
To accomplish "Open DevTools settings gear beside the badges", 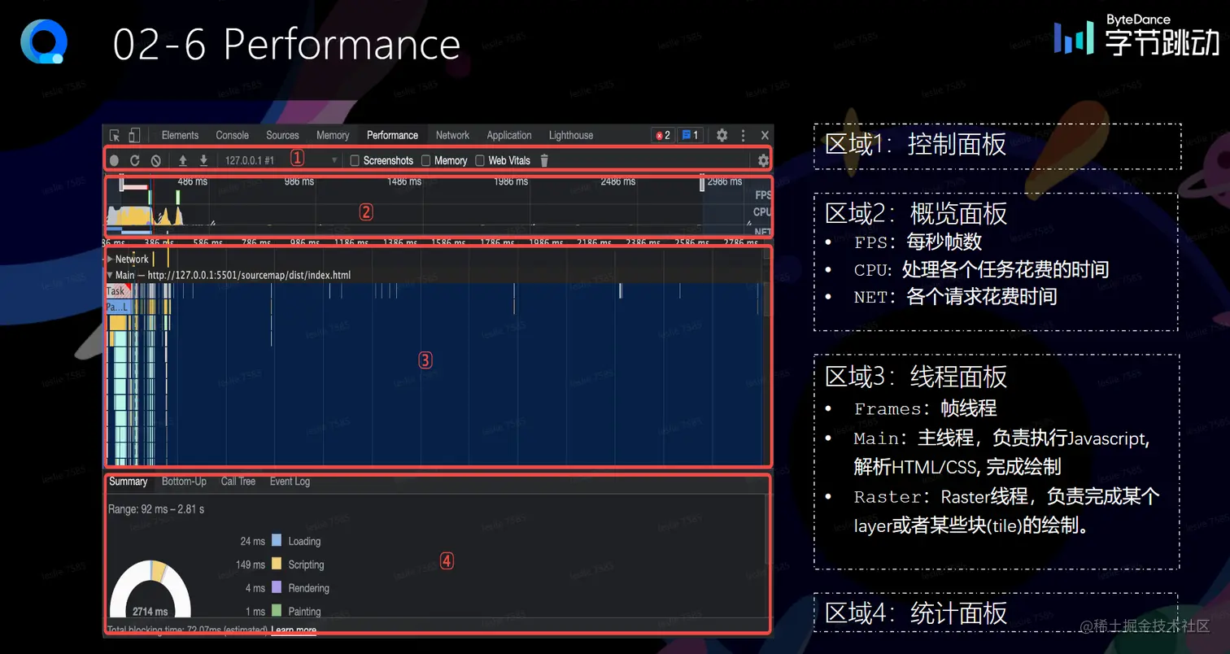I will pos(722,135).
